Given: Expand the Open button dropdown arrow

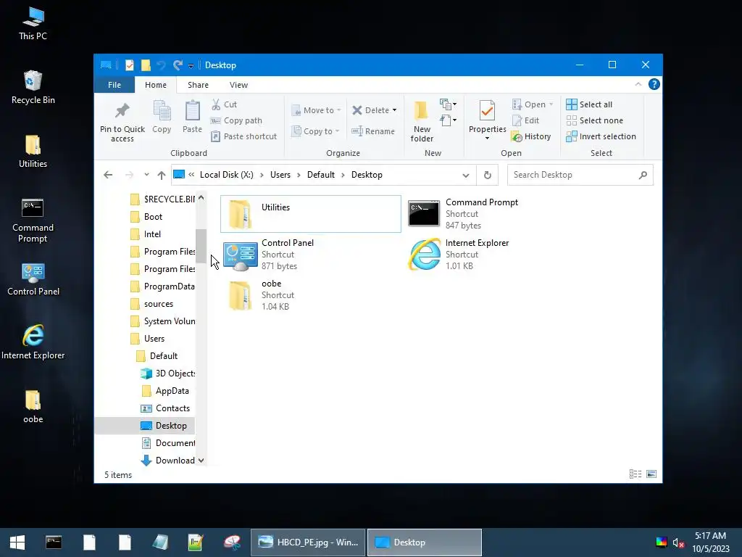Looking at the screenshot, I should click(x=551, y=104).
